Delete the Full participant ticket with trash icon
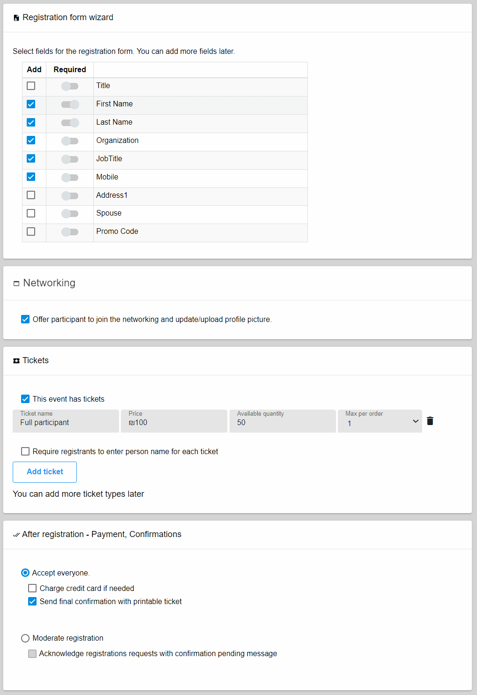 (430, 421)
